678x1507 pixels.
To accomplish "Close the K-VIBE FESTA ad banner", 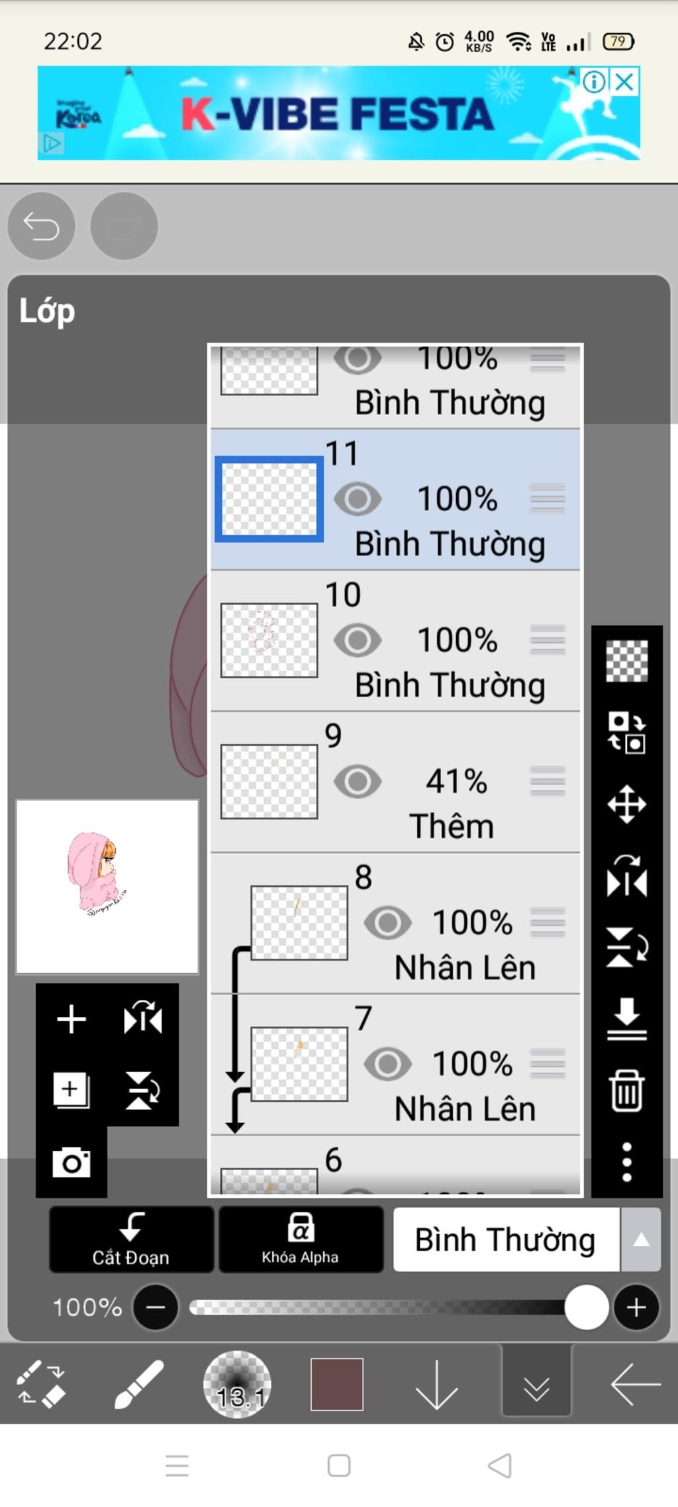I will pyautogui.click(x=624, y=82).
